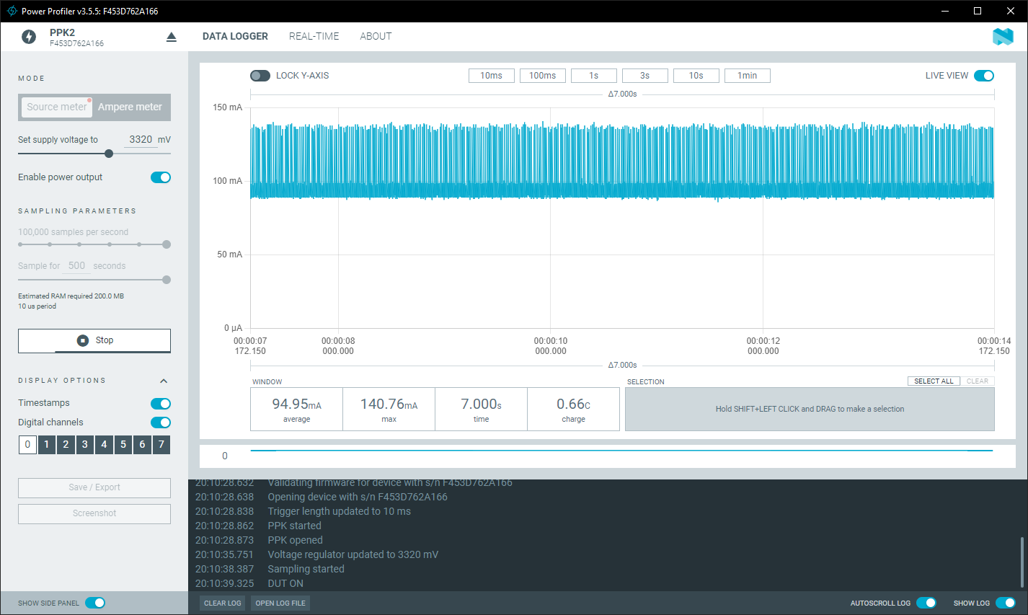Click the supply voltage 3320 input field

141,140
